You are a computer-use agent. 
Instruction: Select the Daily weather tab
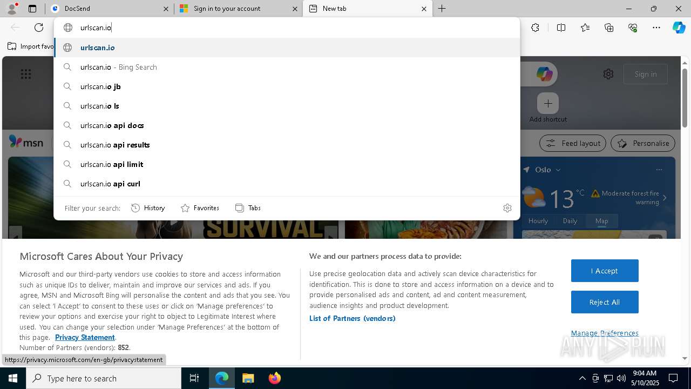pos(570,220)
